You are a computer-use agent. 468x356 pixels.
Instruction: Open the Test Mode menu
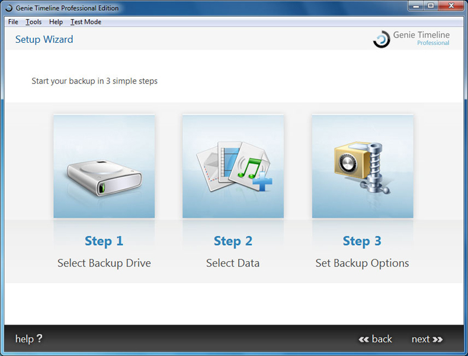click(86, 22)
